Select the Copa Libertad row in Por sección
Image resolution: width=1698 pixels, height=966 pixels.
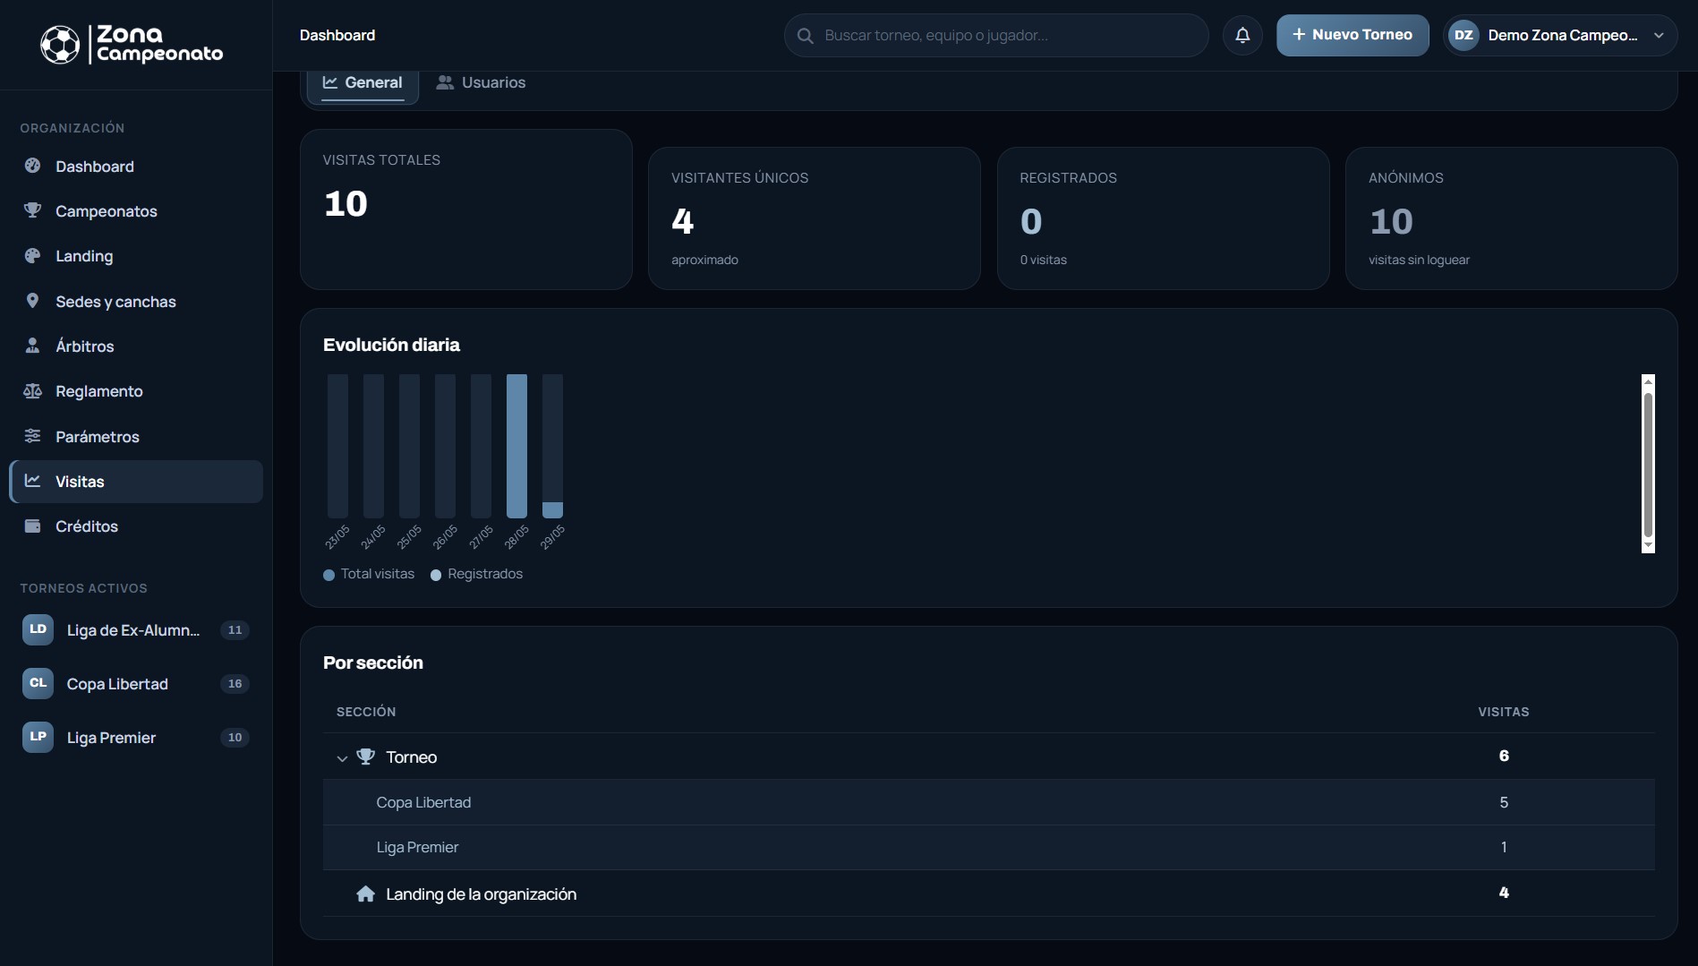click(989, 802)
